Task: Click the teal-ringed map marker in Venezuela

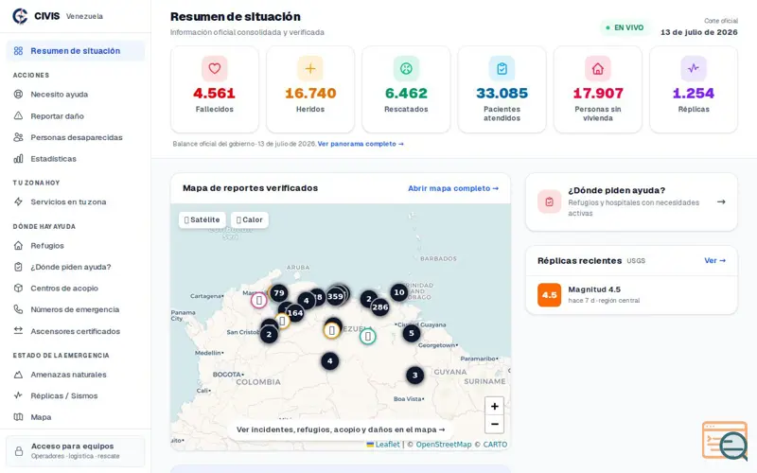Action: (368, 336)
